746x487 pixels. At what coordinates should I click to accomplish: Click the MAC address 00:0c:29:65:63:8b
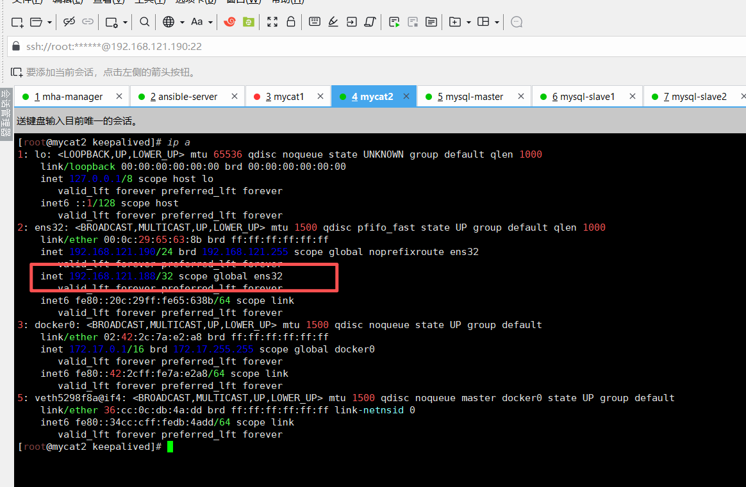(153, 240)
